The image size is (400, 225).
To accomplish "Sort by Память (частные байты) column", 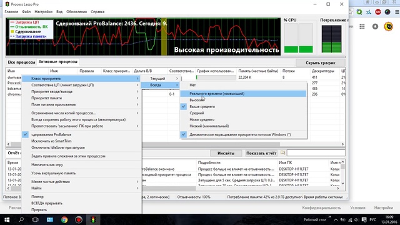I will pos(258,71).
